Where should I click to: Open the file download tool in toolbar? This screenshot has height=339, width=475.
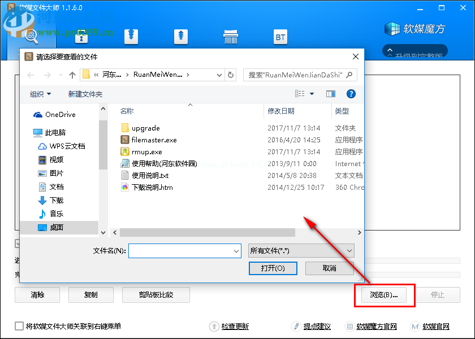tap(131, 36)
